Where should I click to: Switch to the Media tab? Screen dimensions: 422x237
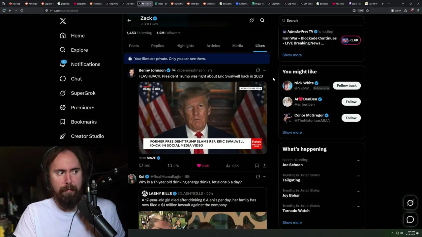coord(238,46)
